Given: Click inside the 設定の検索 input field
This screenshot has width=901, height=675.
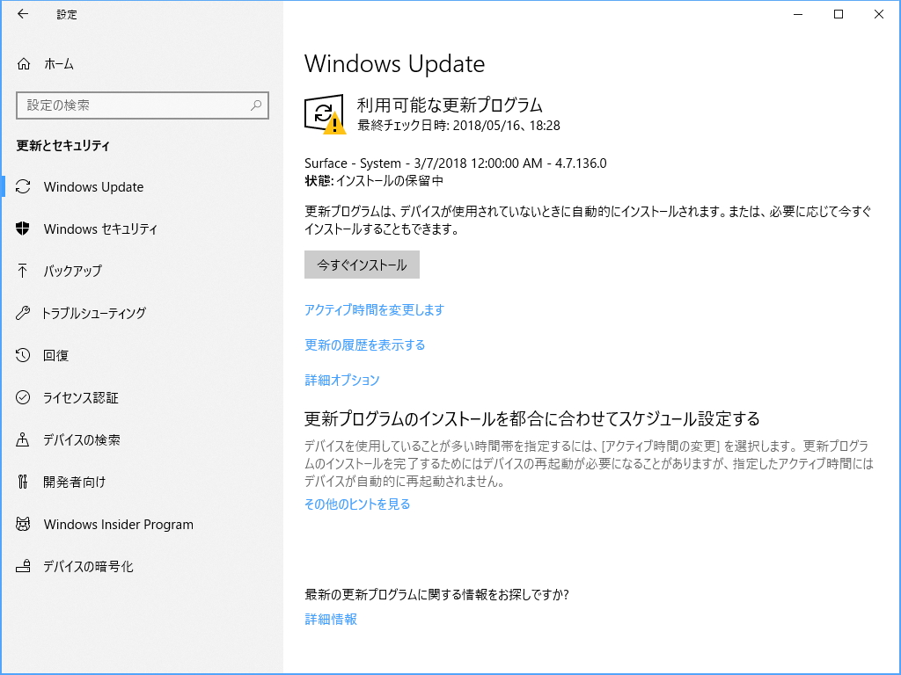Looking at the screenshot, I should click(x=132, y=105).
